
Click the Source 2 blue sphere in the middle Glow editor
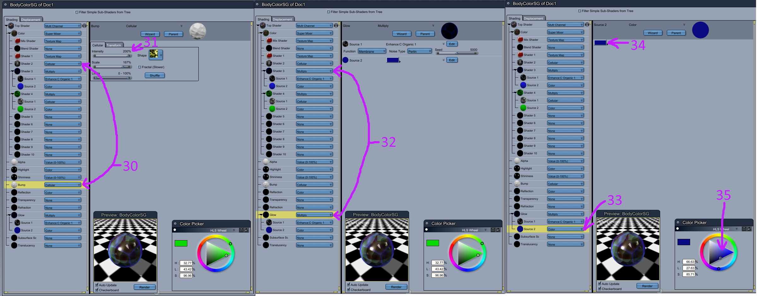(x=345, y=60)
